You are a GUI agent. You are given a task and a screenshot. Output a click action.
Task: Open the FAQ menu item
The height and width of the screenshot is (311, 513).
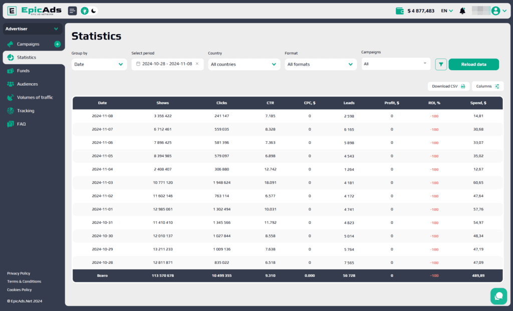21,124
